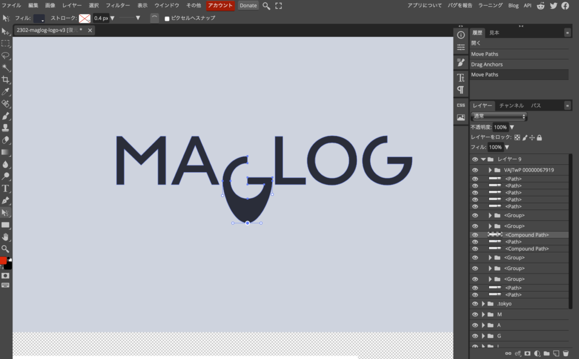
Task: Choose the Pen tool
Action: pyautogui.click(x=6, y=201)
